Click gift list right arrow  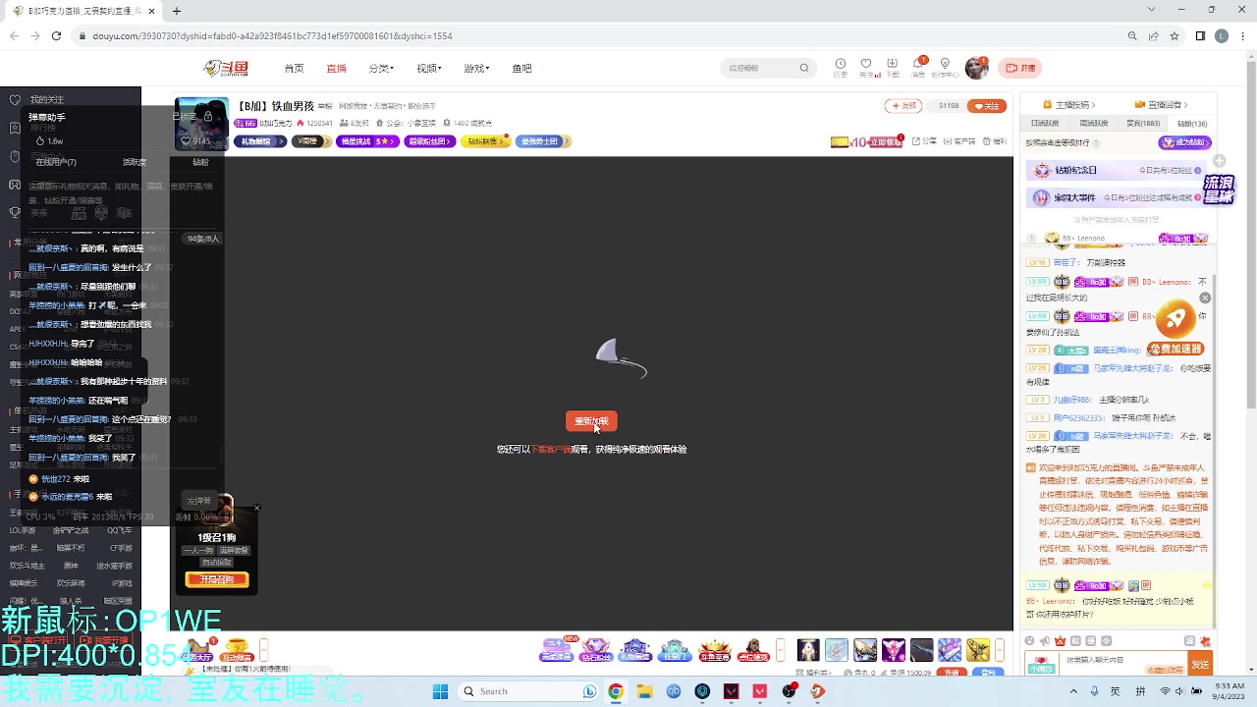pos(1000,650)
